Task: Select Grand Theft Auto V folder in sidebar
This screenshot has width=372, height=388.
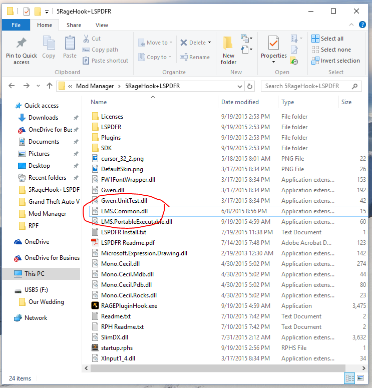Action: point(54,202)
